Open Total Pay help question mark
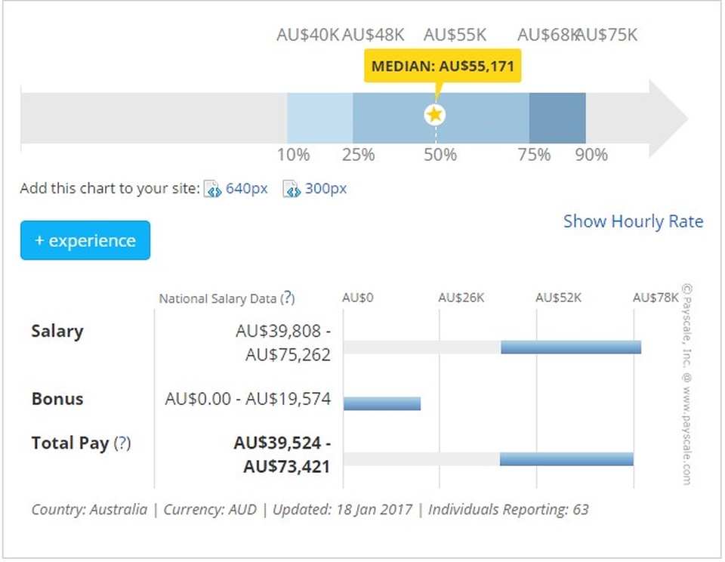725x562 pixels. (x=122, y=443)
